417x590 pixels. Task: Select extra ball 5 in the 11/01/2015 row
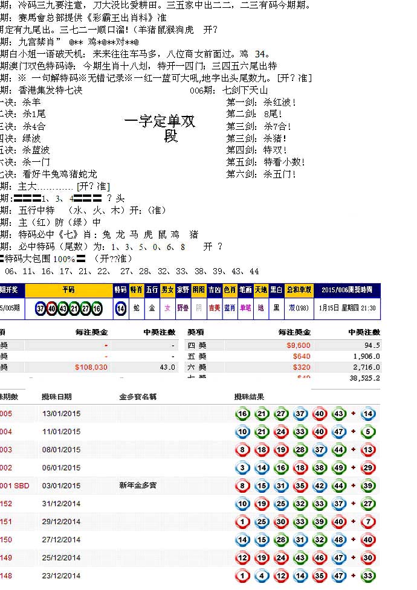pos(367,432)
